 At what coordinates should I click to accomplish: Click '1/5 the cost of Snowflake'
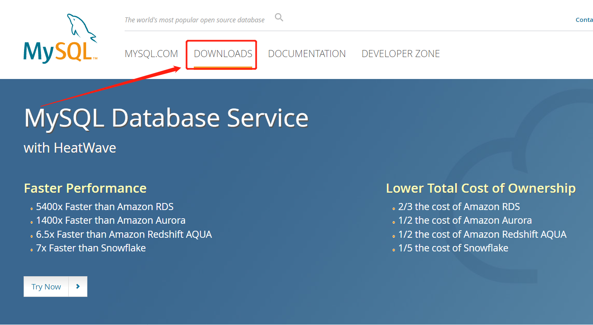point(453,248)
